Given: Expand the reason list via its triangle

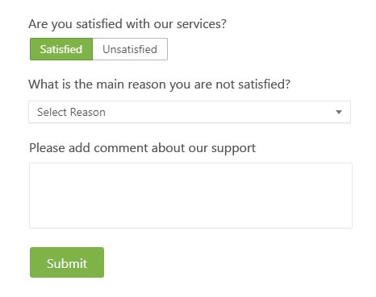Looking at the screenshot, I should [339, 112].
